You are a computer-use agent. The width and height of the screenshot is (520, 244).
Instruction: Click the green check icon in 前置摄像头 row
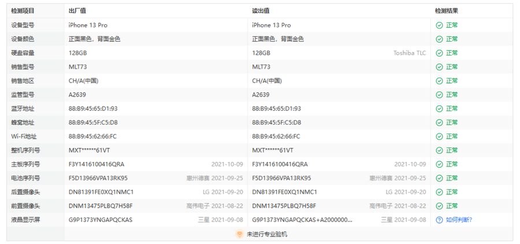point(440,206)
